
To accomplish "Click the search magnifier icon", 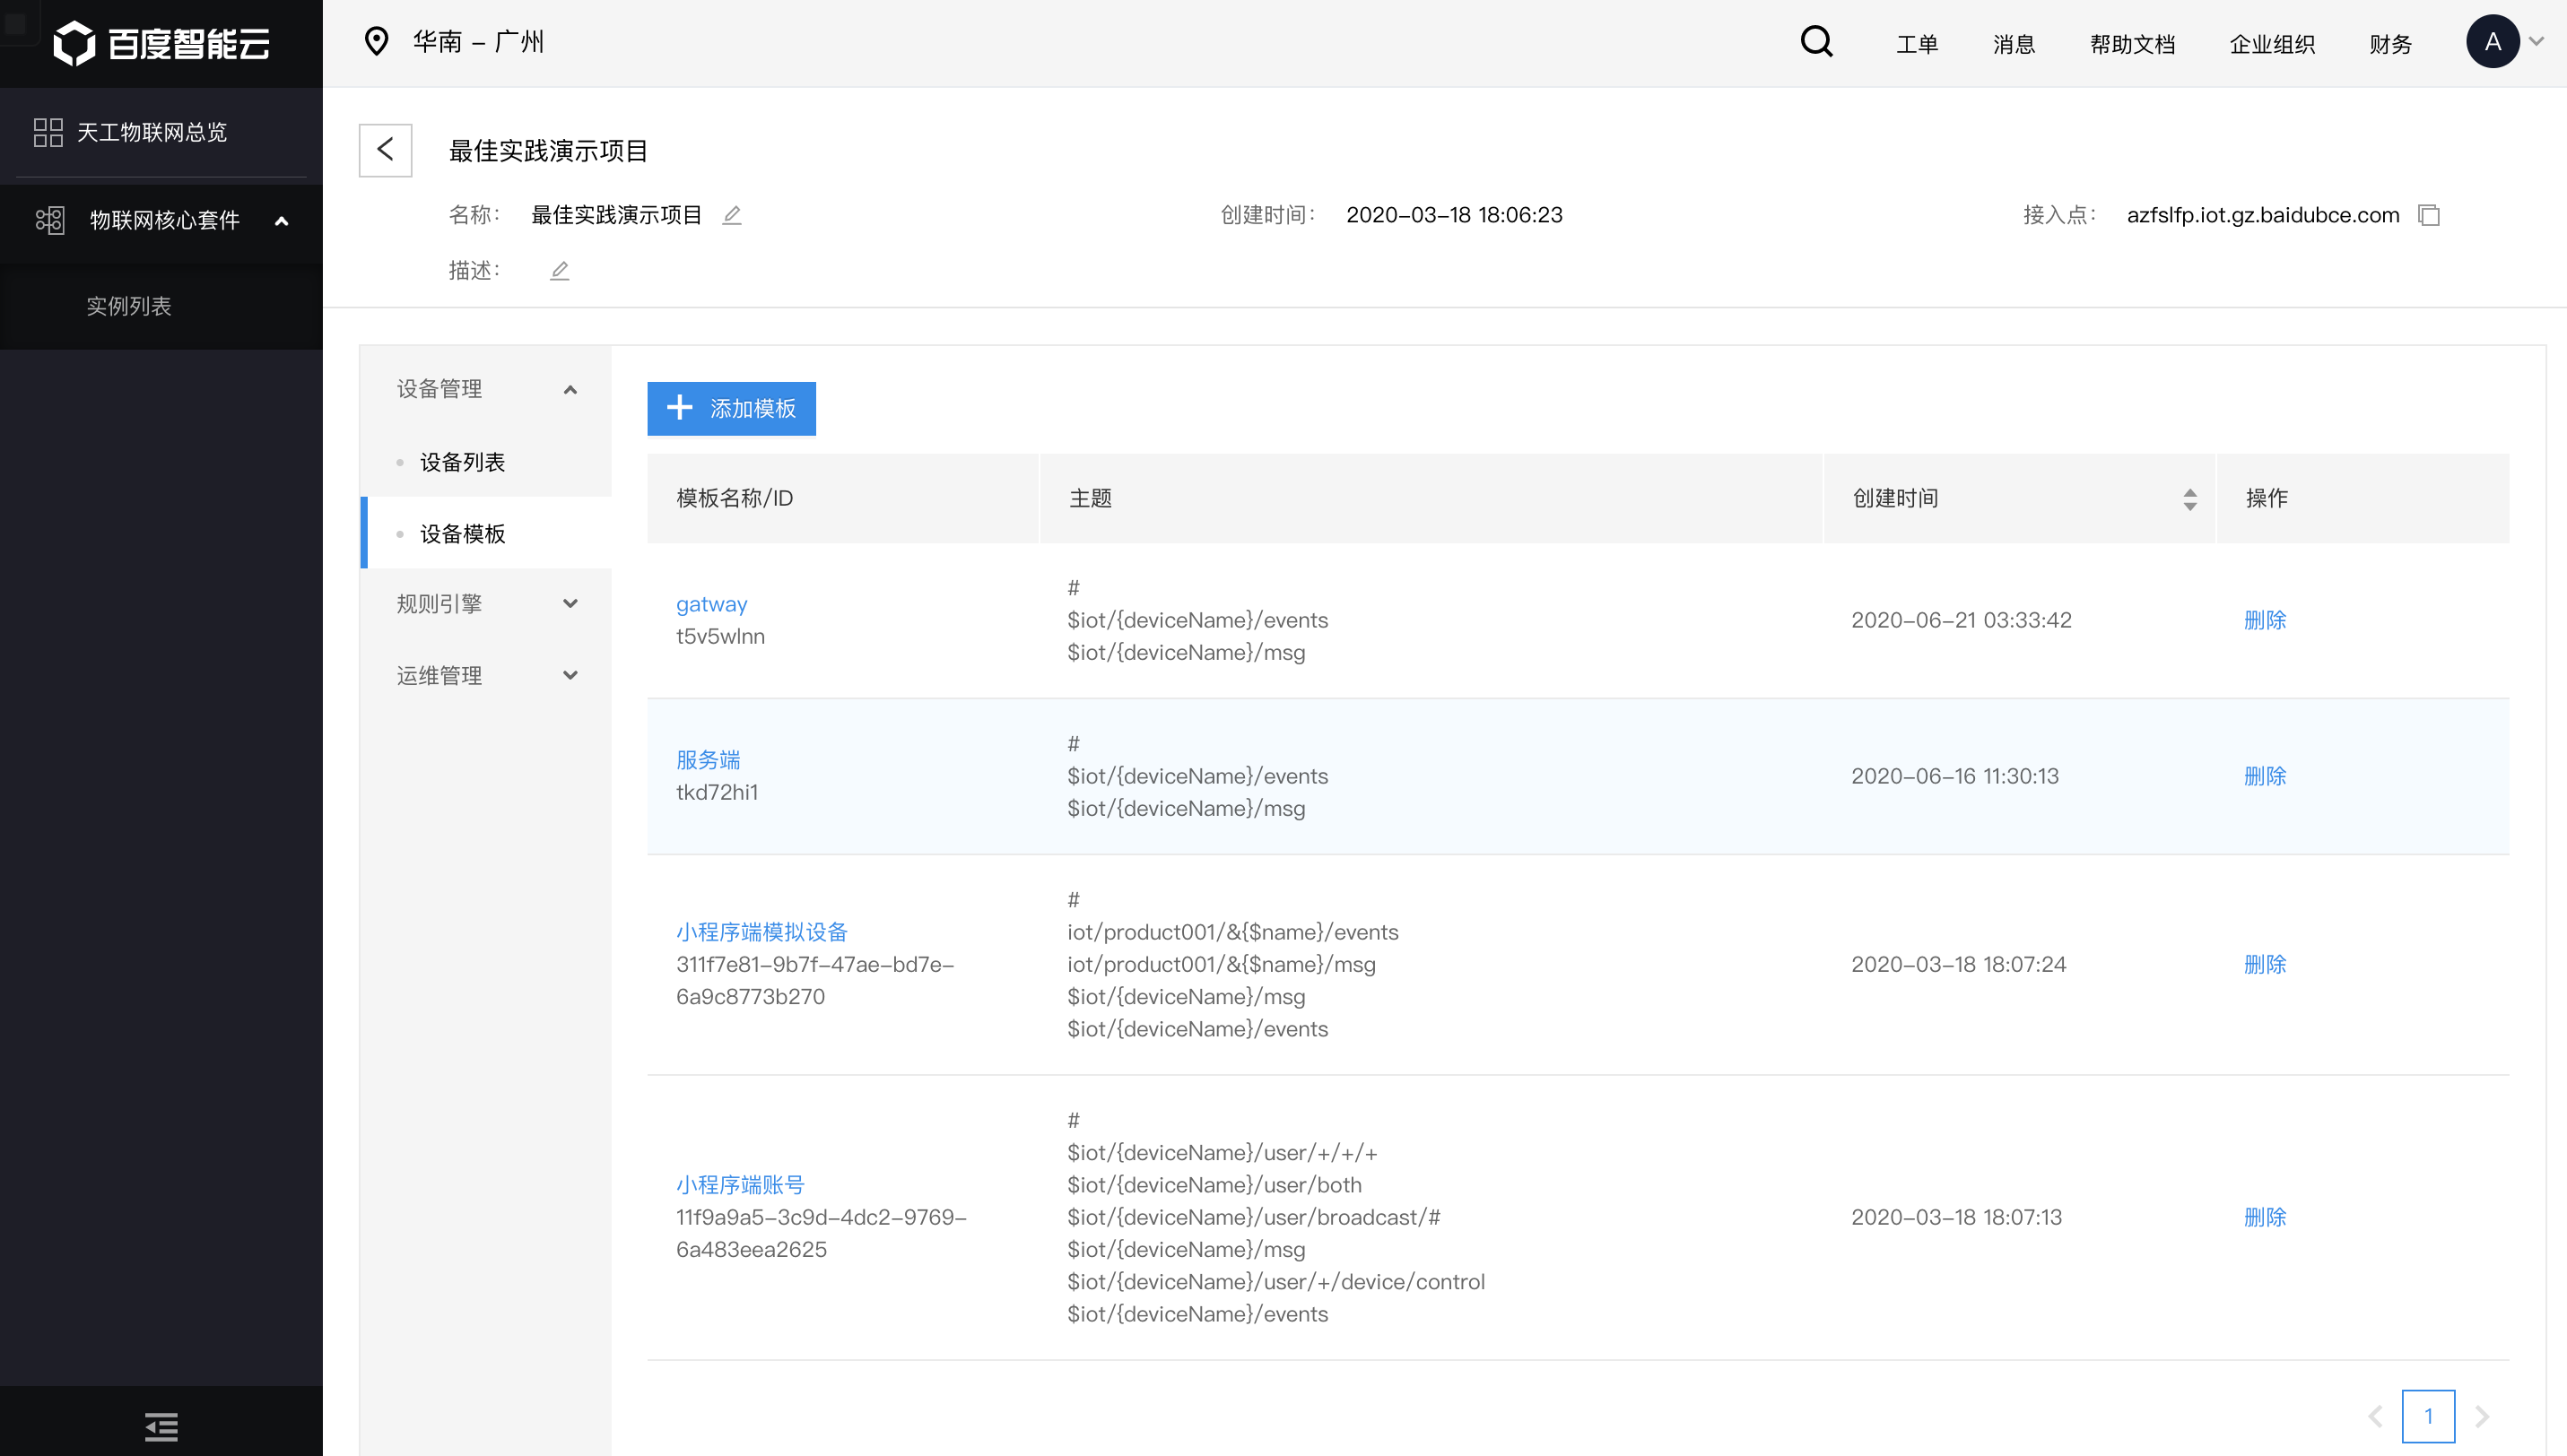I will point(1815,42).
